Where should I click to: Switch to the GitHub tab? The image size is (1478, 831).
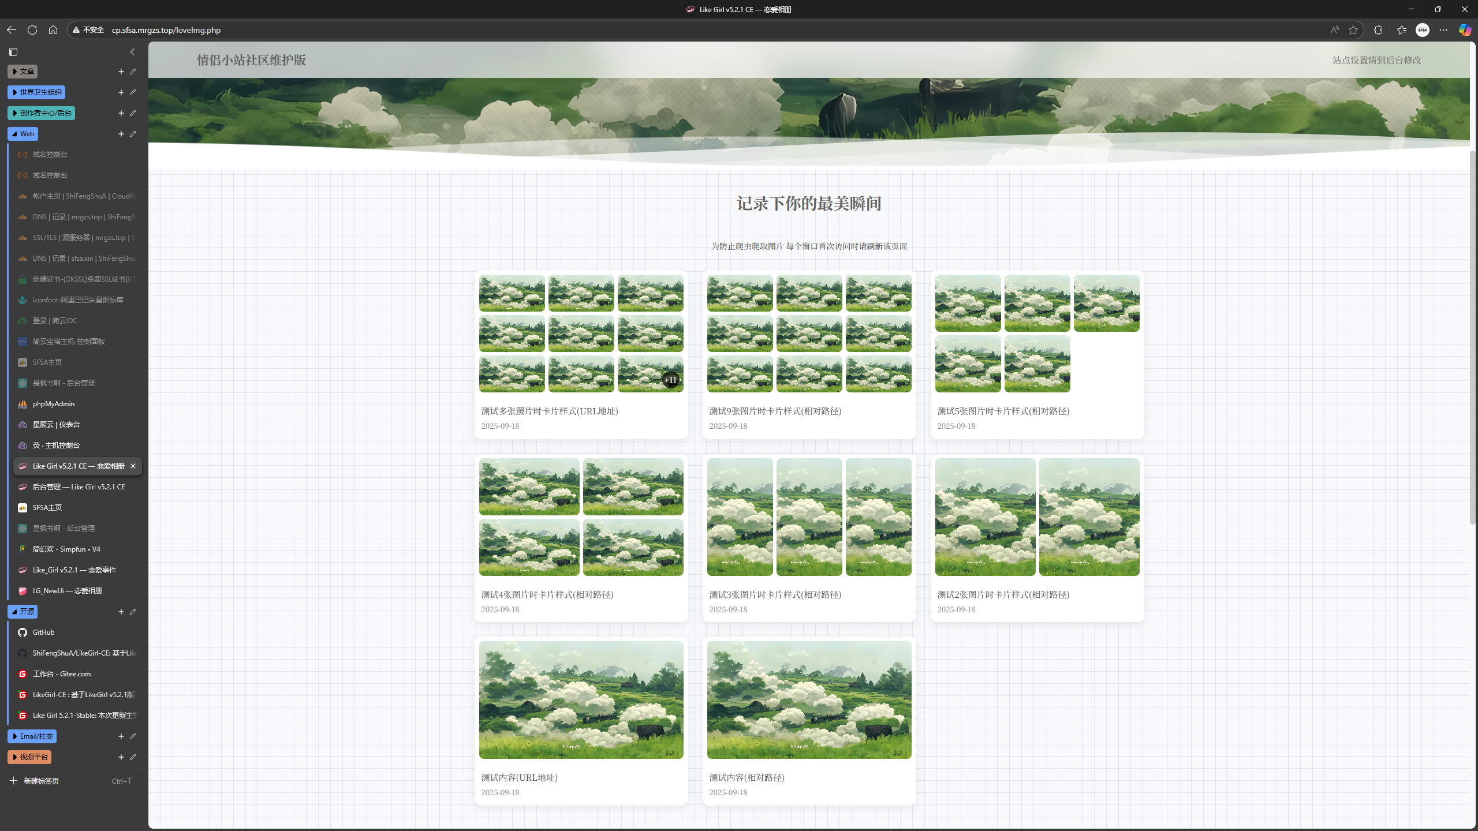pos(43,632)
